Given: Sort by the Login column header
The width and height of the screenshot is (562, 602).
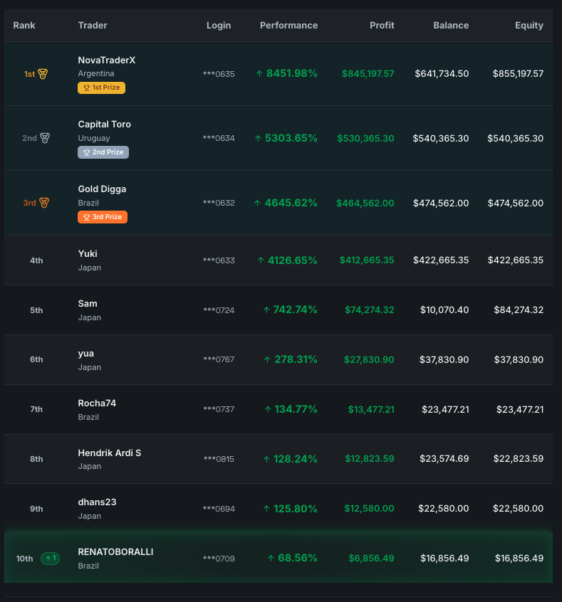Looking at the screenshot, I should [x=219, y=26].
